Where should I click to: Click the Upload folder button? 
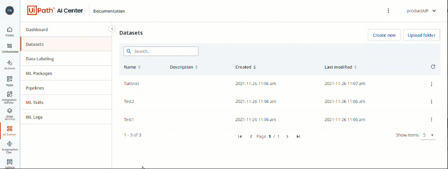[x=422, y=35]
